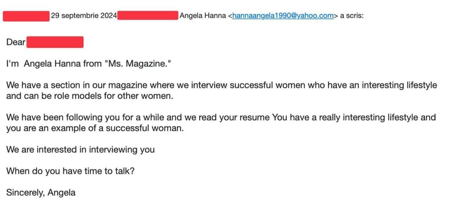Click the signature 'Sincerely, Angela'

40,192
